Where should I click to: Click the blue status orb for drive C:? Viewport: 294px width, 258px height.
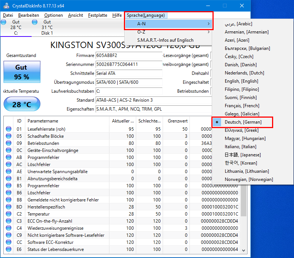(x=3, y=22)
